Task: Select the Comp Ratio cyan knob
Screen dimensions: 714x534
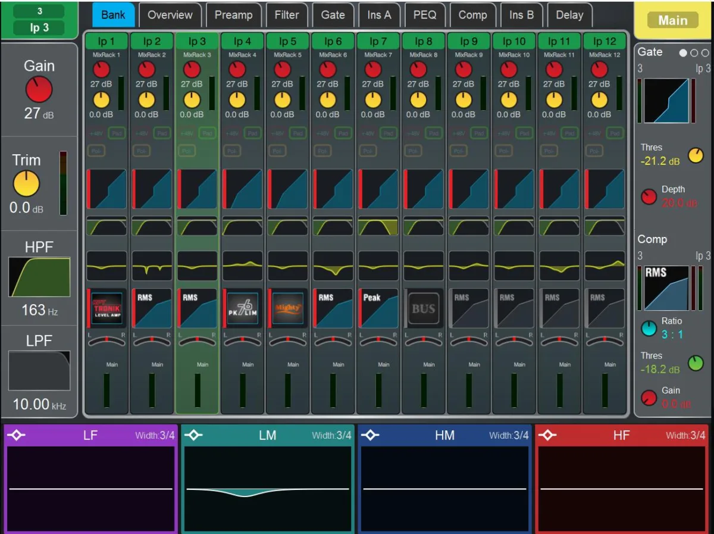Action: click(x=649, y=328)
